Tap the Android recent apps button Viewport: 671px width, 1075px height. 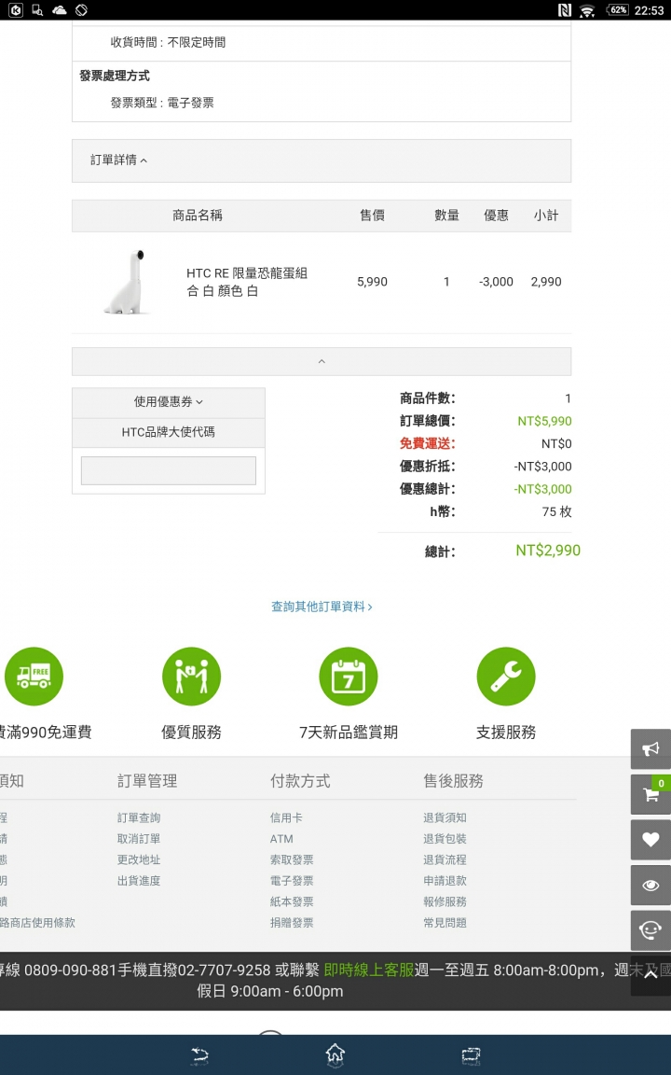point(471,1055)
